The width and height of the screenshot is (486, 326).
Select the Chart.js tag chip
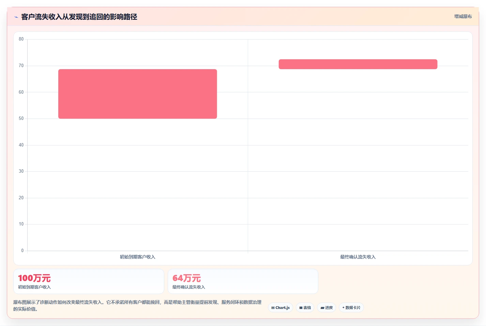(280, 308)
